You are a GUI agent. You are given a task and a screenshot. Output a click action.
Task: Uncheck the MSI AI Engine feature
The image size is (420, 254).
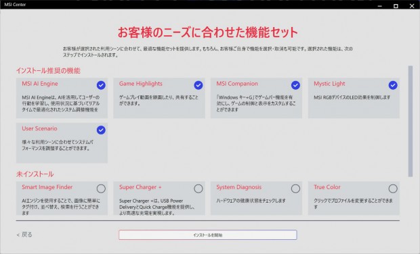pos(101,85)
